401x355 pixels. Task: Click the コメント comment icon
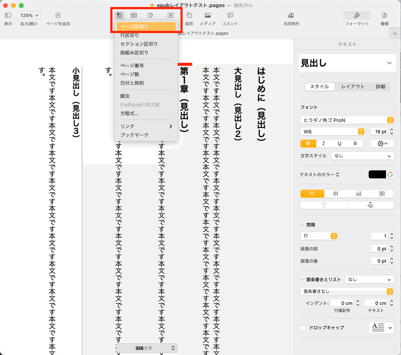[230, 16]
